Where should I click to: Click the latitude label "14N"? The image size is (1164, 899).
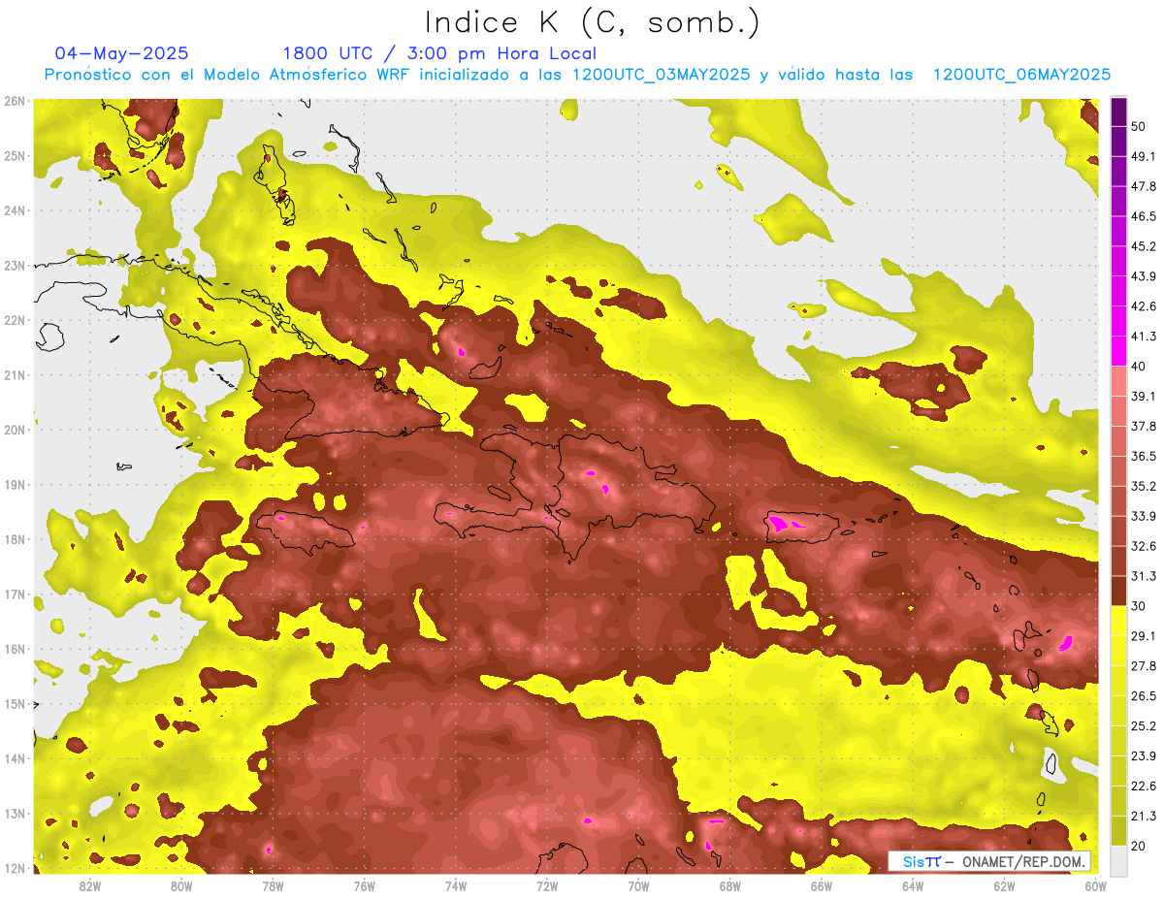(15, 759)
